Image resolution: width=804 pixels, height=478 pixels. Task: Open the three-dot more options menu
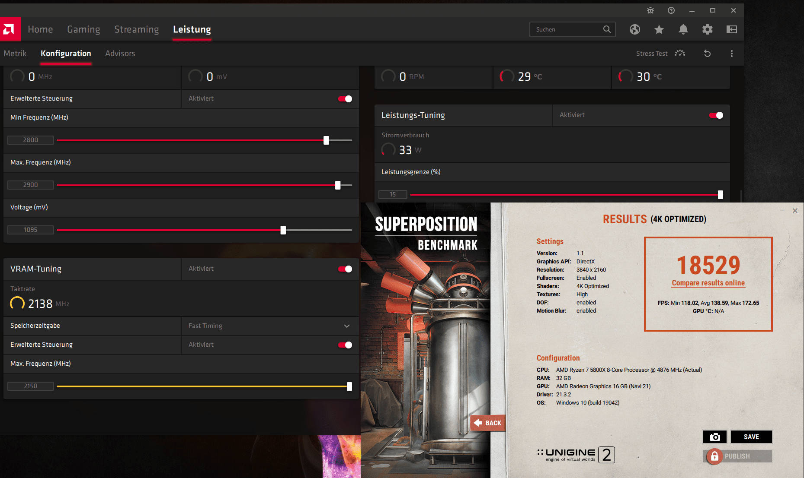pos(732,54)
